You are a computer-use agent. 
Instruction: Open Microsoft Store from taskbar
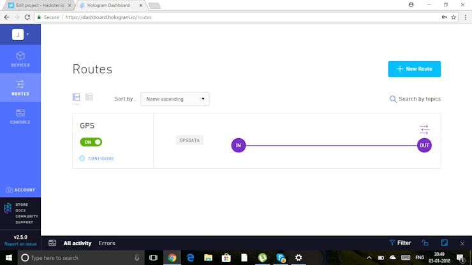226,258
